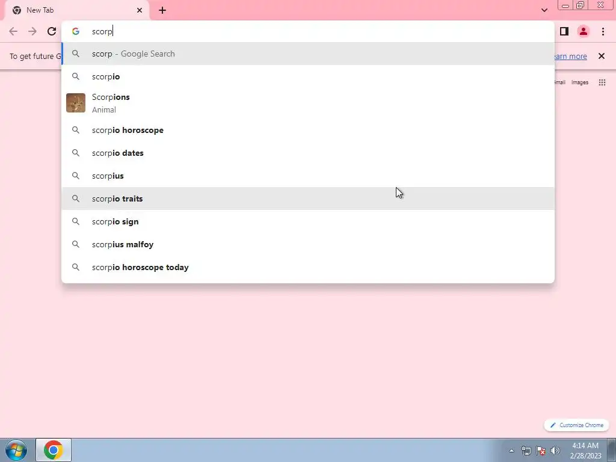Viewport: 616px width, 462px height.
Task: Click the Google G icon in omnibox
Action: click(x=76, y=31)
